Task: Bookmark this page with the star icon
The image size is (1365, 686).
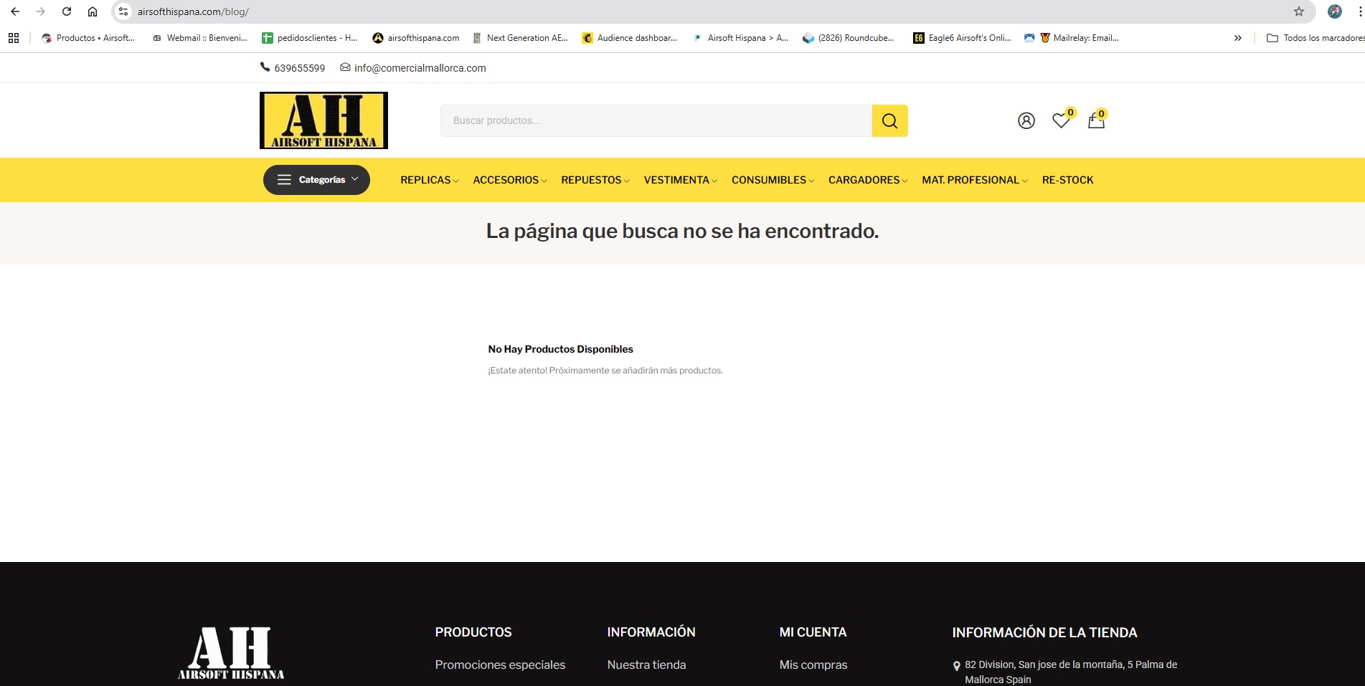Action: pyautogui.click(x=1298, y=11)
